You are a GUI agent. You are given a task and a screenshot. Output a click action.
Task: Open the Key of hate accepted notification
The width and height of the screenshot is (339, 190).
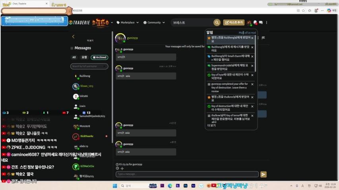(230, 76)
